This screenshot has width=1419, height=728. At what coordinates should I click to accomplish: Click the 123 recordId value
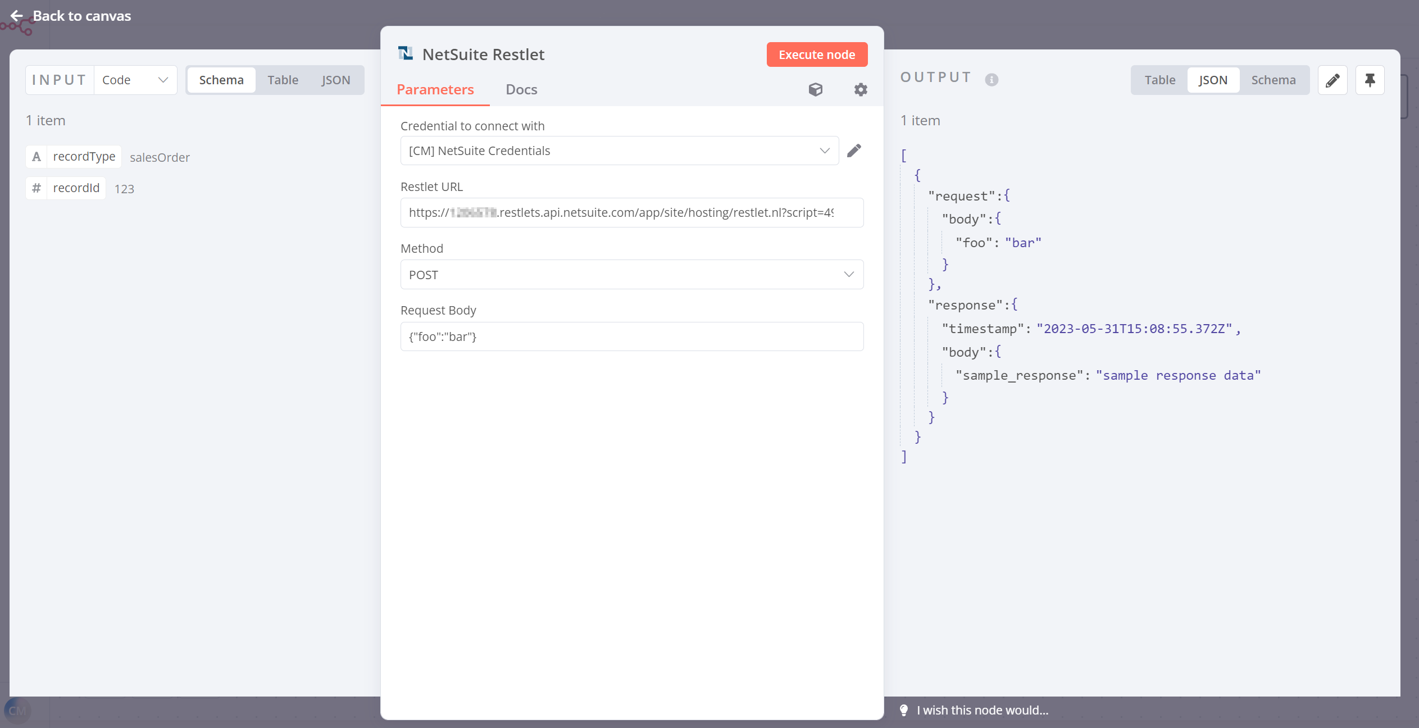[x=124, y=189]
